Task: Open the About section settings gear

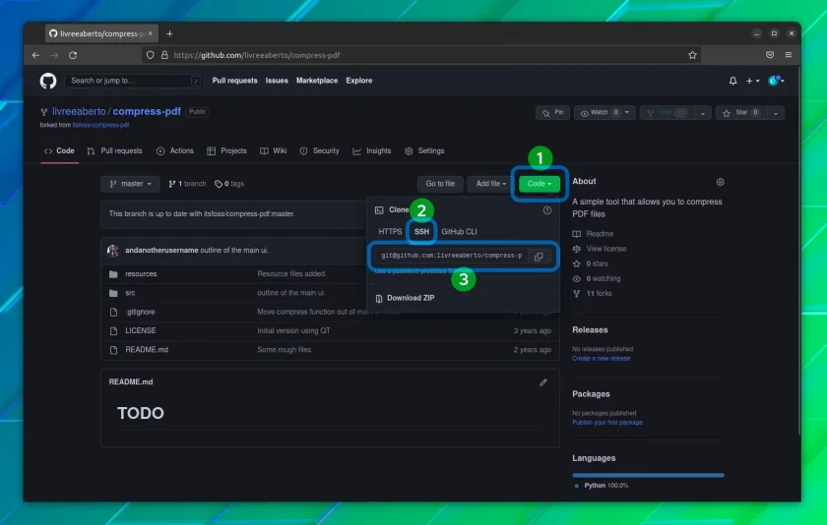Action: pyautogui.click(x=720, y=182)
